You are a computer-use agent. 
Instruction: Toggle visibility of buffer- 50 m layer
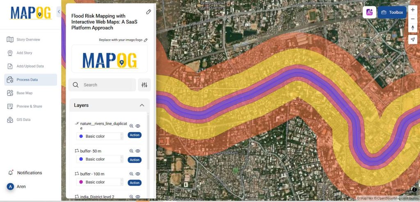tap(138, 151)
